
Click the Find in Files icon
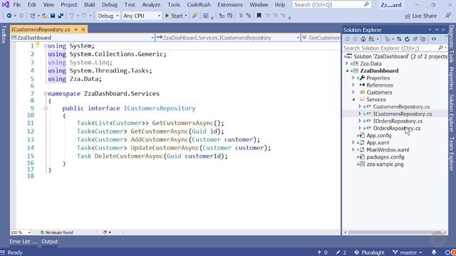click(x=195, y=16)
